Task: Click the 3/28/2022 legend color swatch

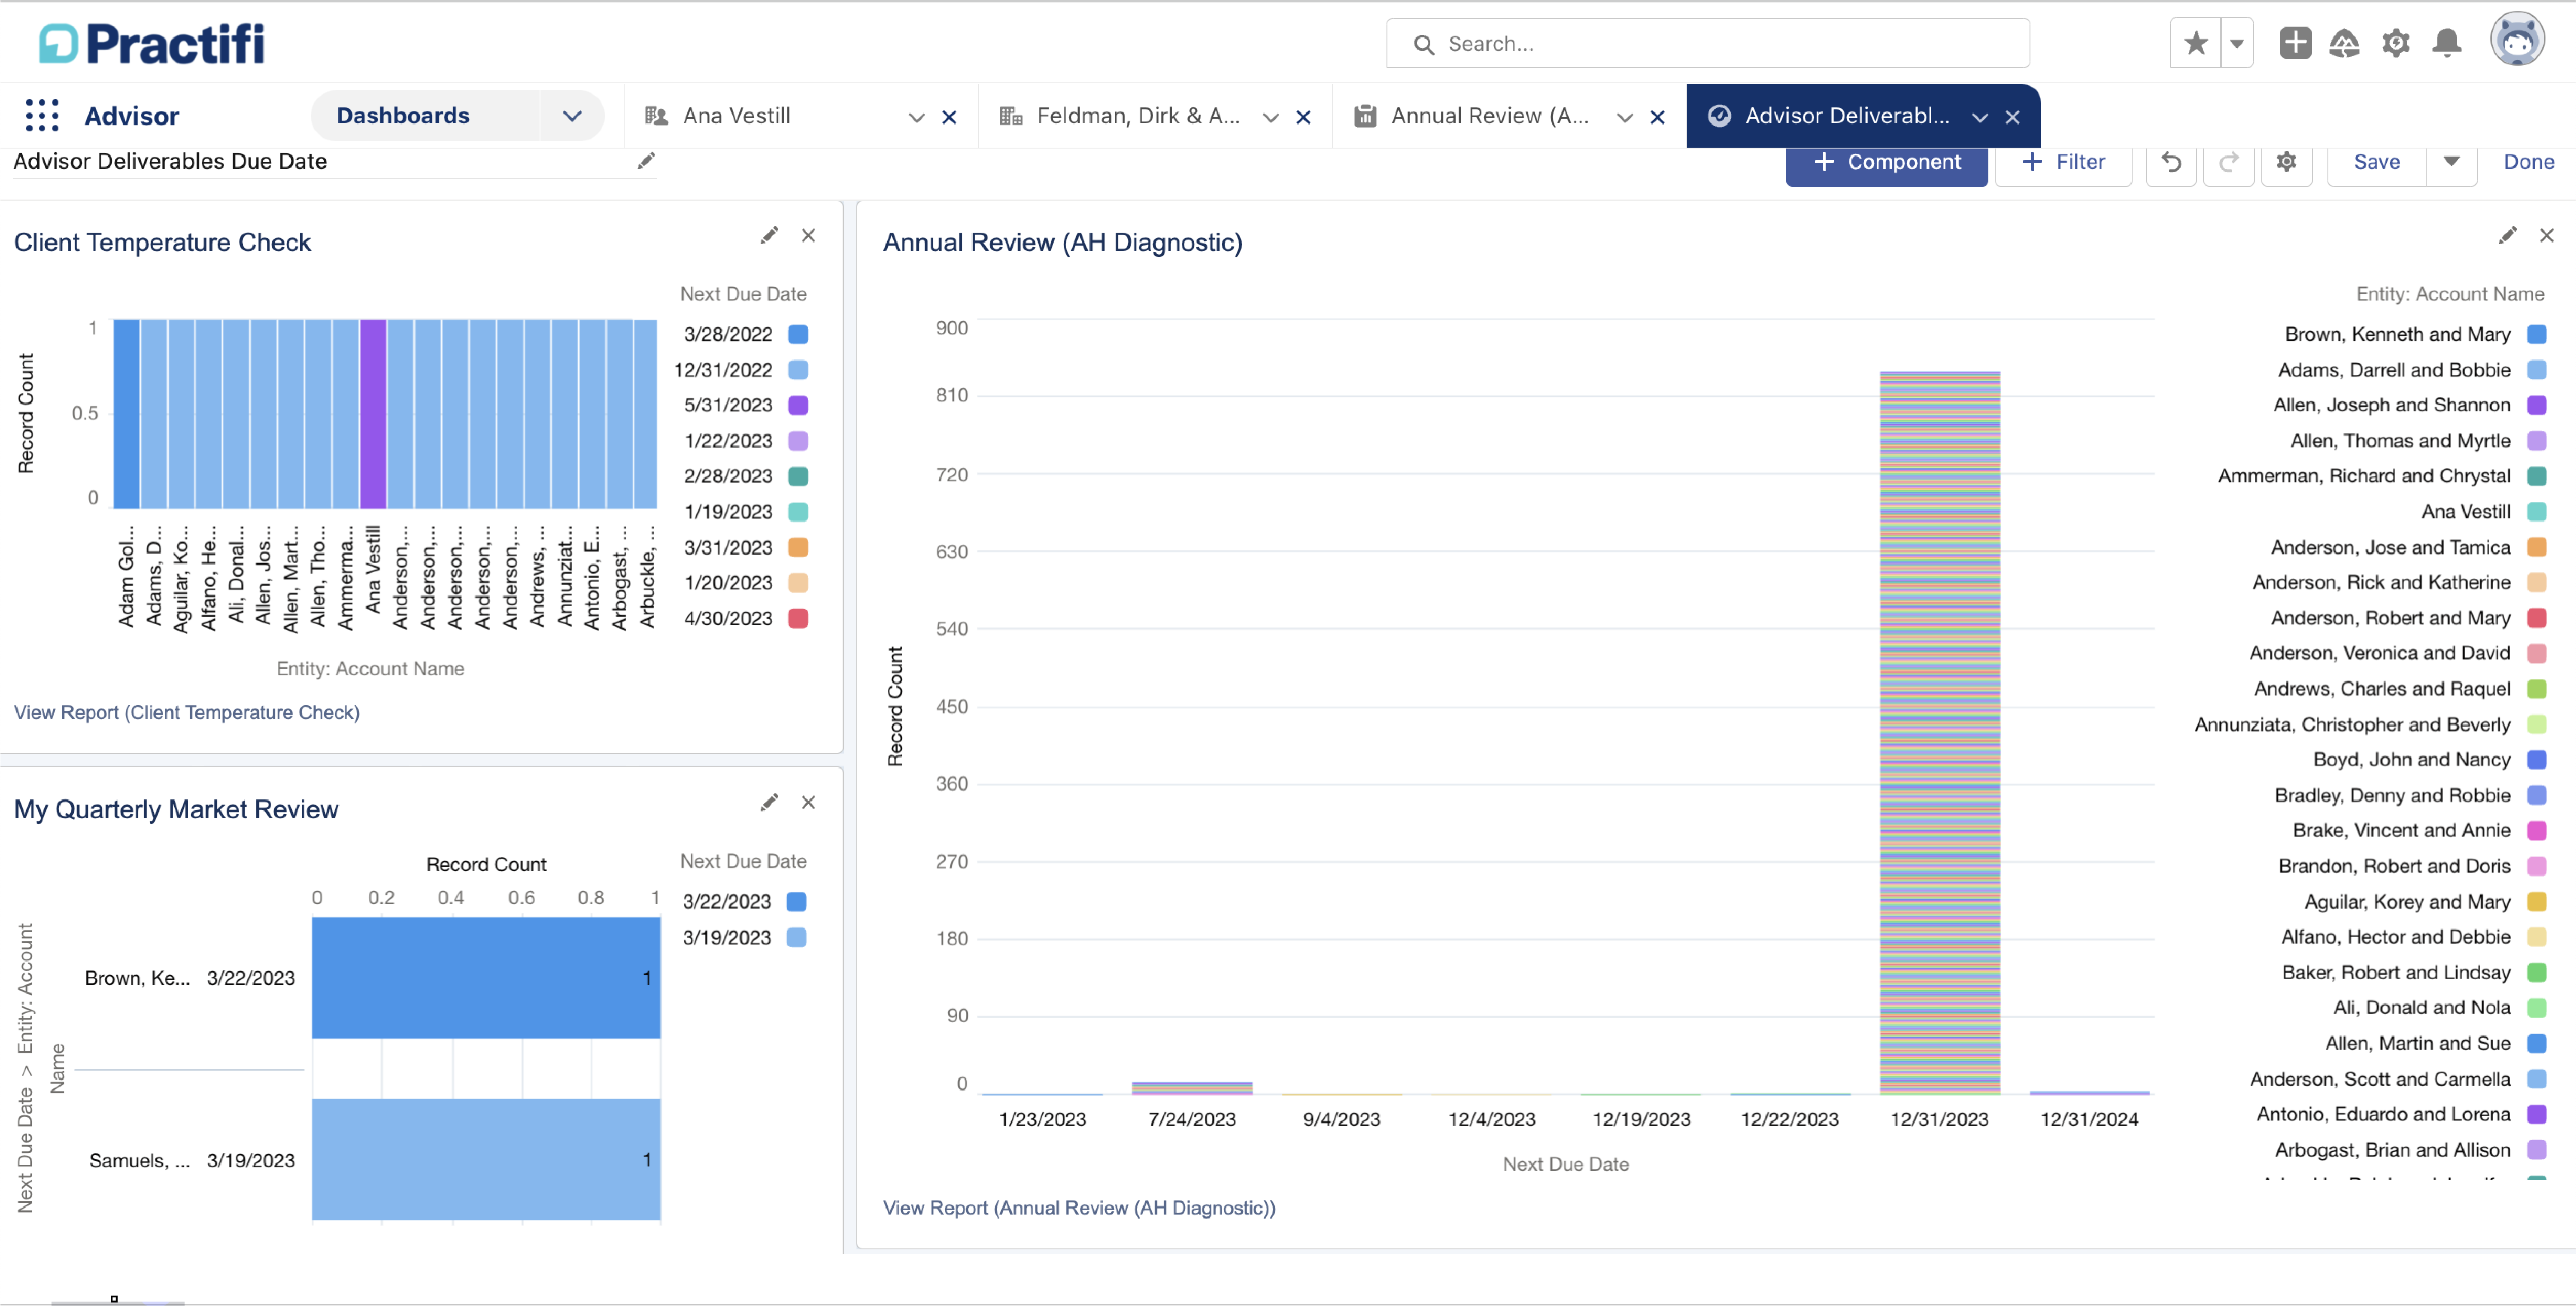Action: (798, 334)
